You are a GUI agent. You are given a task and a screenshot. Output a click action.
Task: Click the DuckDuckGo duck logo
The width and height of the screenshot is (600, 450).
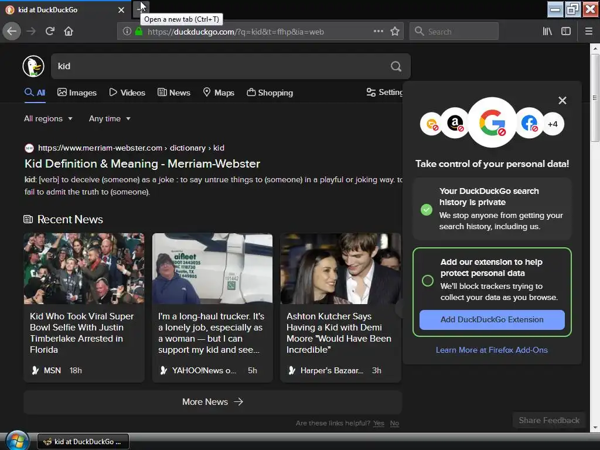point(33,66)
